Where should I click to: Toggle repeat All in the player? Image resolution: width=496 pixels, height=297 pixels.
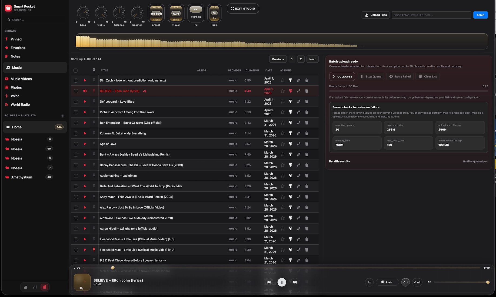click(x=417, y=282)
